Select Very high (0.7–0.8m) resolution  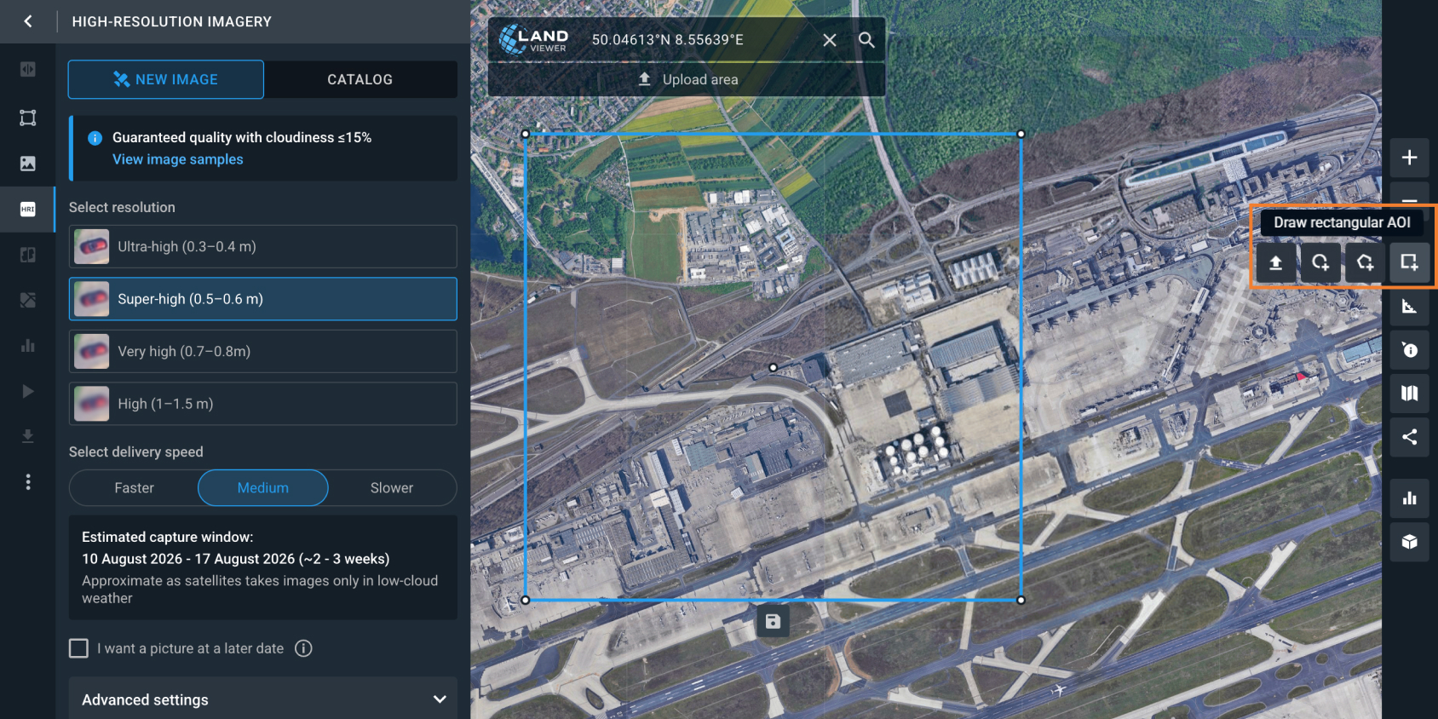point(262,351)
